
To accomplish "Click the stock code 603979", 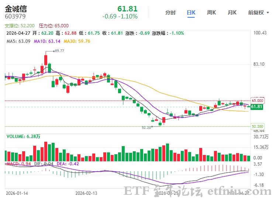I will click(15, 16).
